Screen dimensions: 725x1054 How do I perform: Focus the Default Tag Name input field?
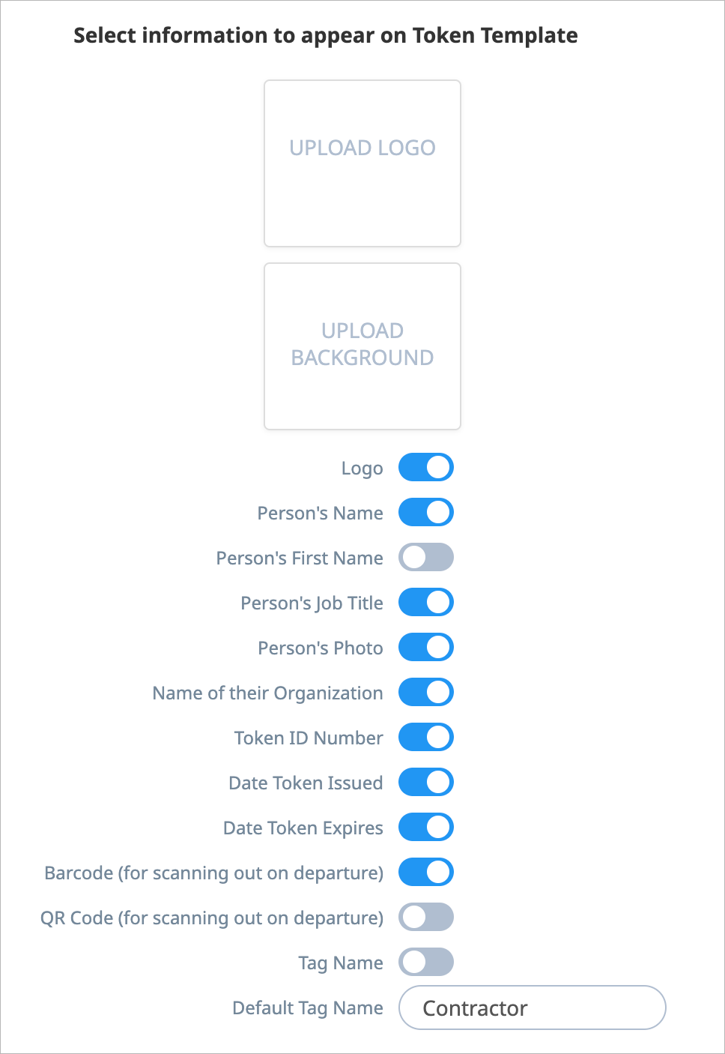point(533,1008)
